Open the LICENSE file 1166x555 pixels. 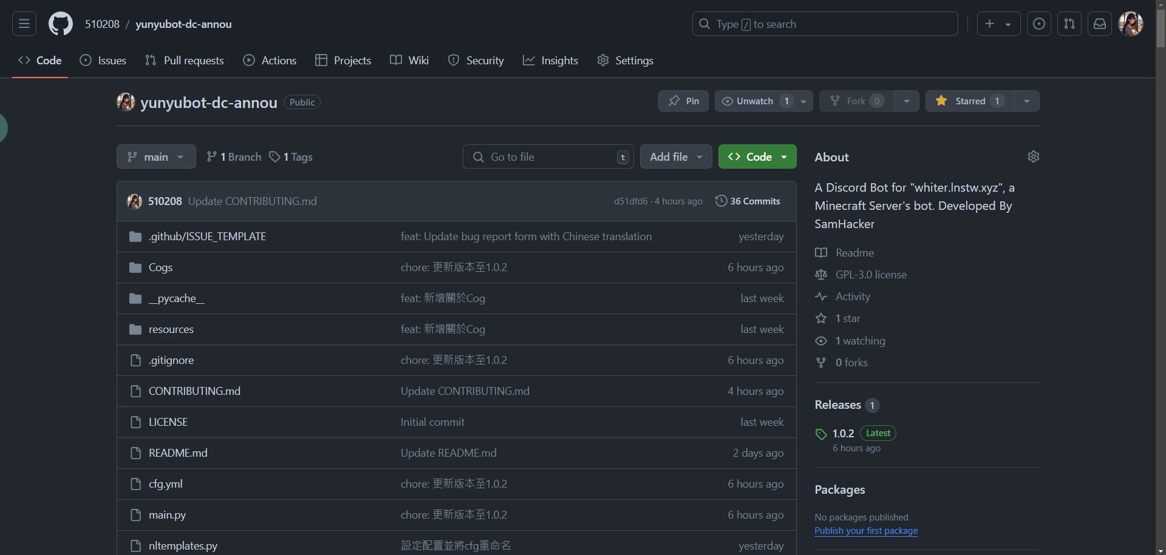click(x=168, y=422)
